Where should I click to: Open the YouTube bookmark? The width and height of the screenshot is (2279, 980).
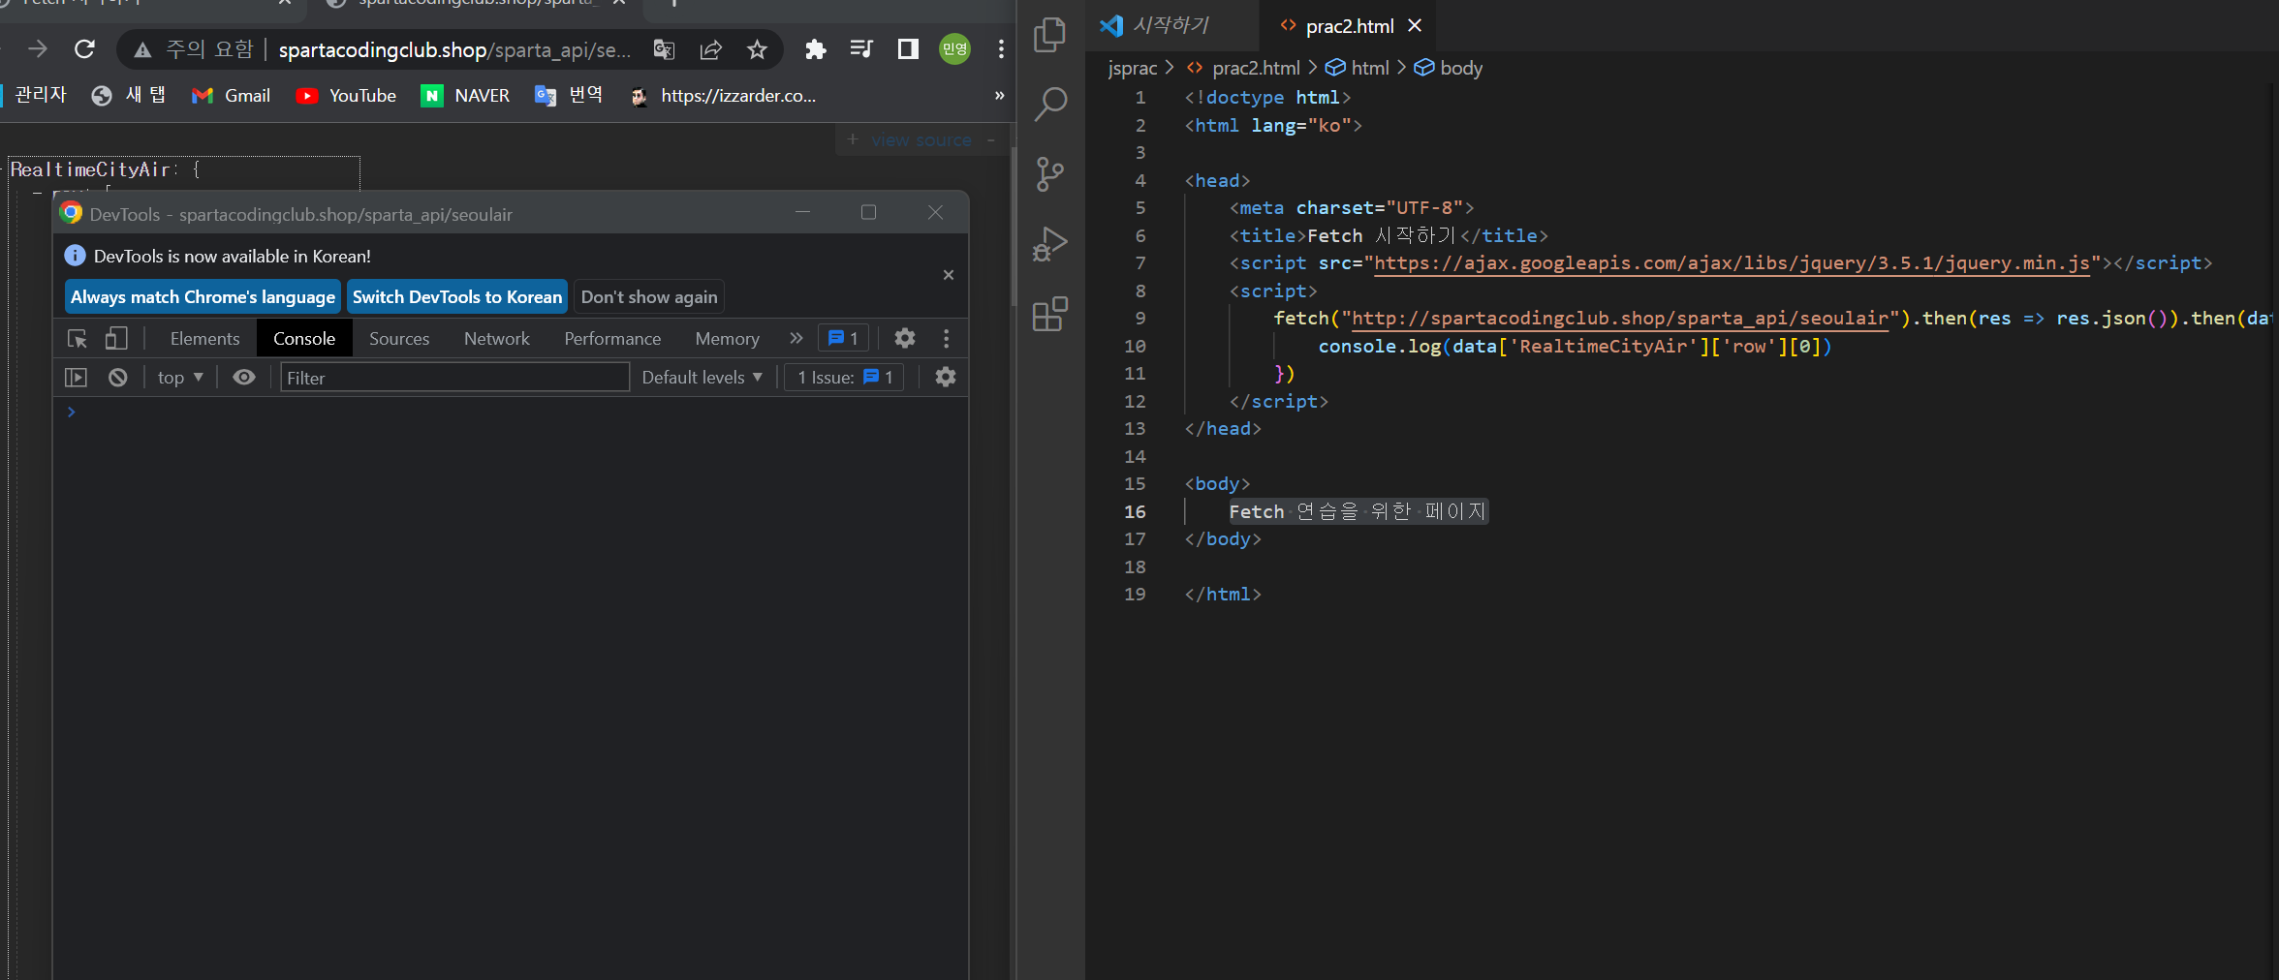point(347,96)
